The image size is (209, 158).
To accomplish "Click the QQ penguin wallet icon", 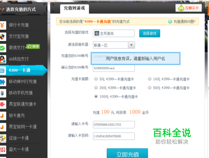I will point(3,59).
